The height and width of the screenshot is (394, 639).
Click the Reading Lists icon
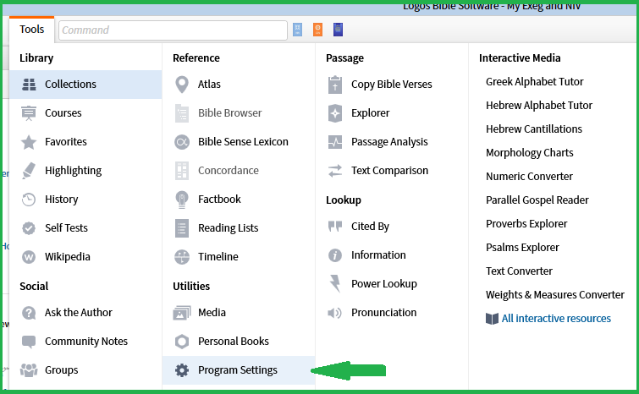point(182,228)
